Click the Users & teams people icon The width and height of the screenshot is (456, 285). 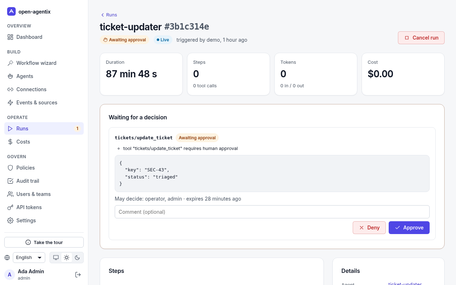(10, 194)
